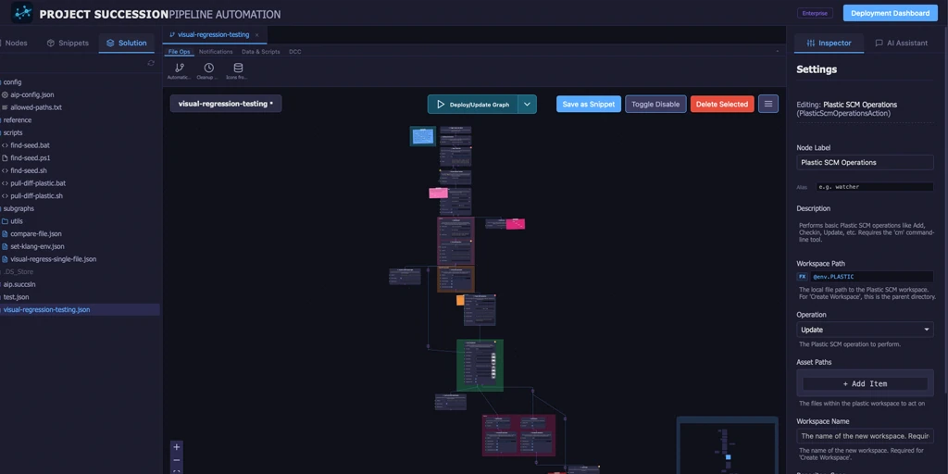Screen dimensions: 948x474
Task: Switch to the AI Assistant tab
Action: click(902, 43)
